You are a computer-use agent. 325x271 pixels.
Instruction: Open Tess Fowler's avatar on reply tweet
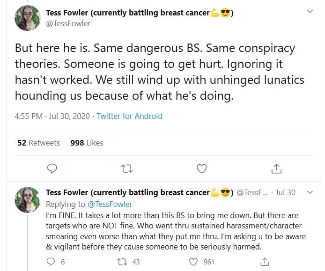tap(27, 199)
